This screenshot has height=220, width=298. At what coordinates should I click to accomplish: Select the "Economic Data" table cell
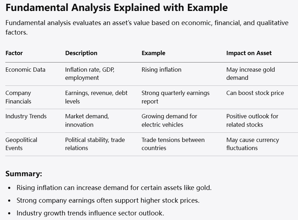coord(25,70)
